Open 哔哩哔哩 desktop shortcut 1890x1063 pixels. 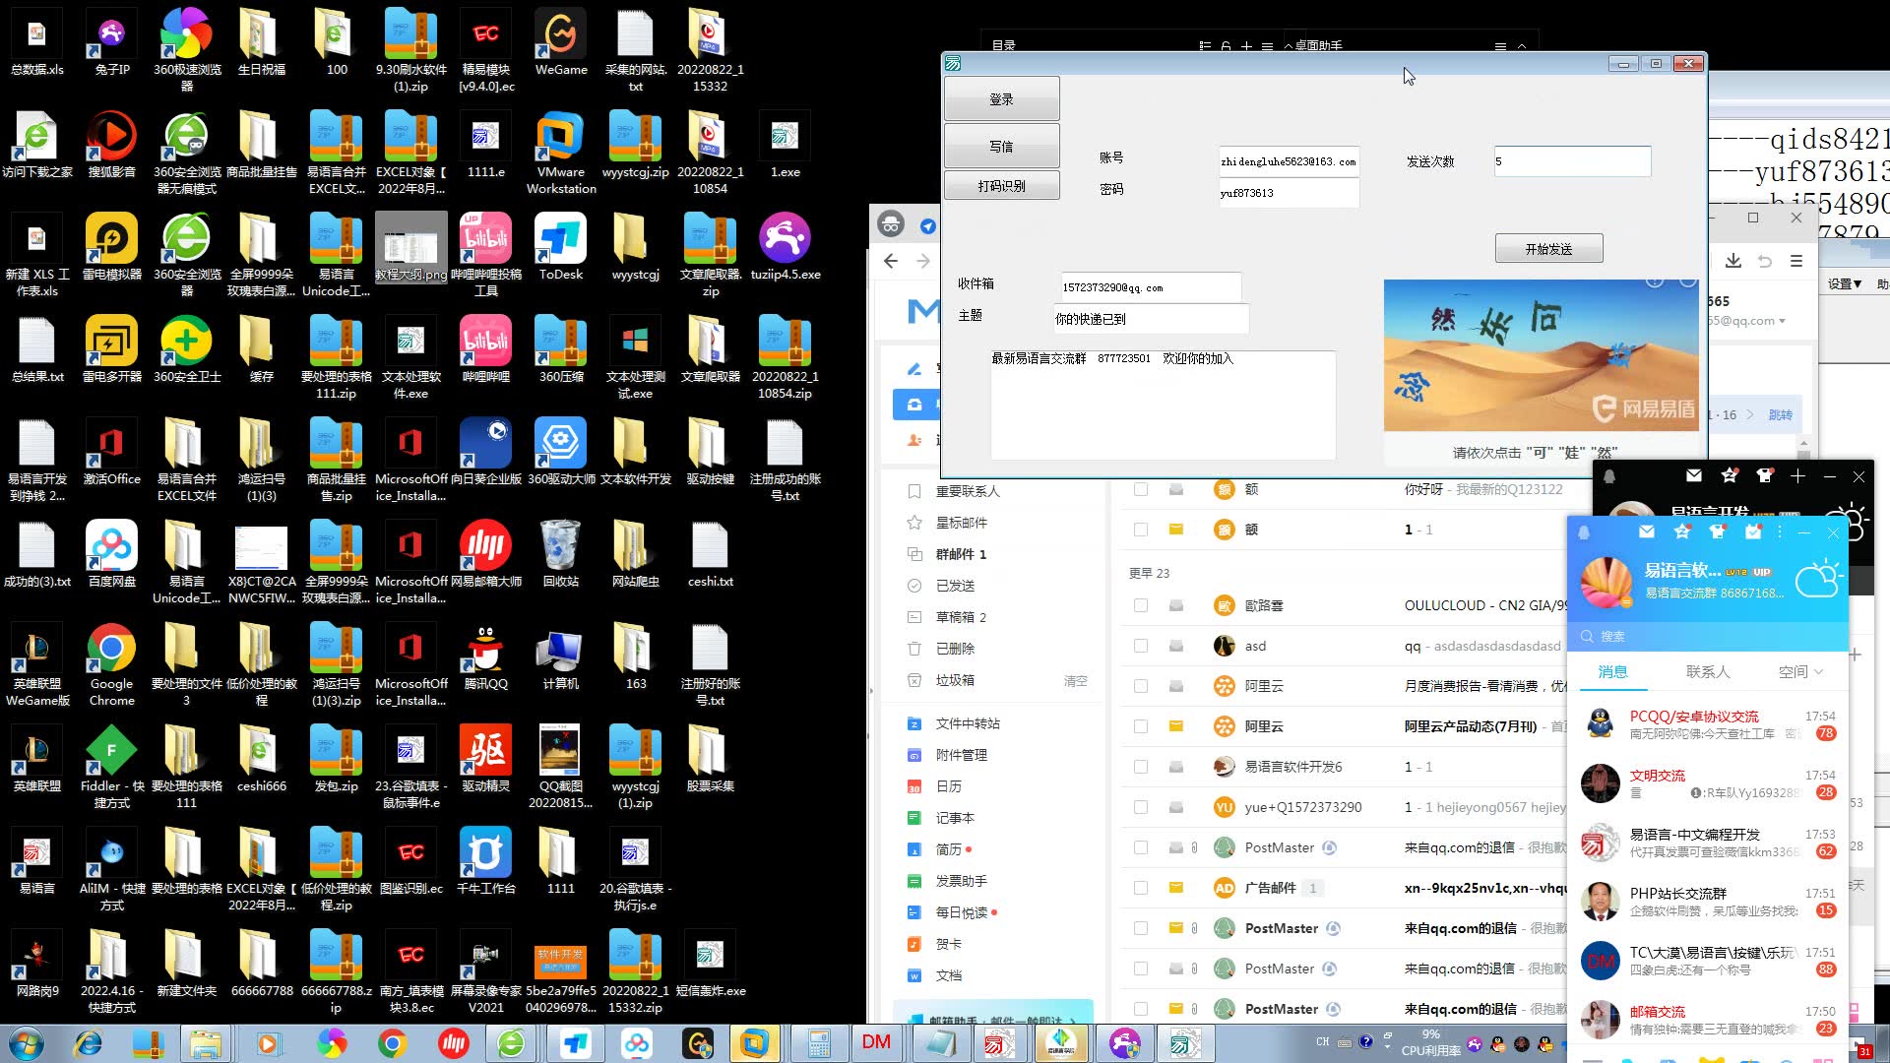pos(485,350)
